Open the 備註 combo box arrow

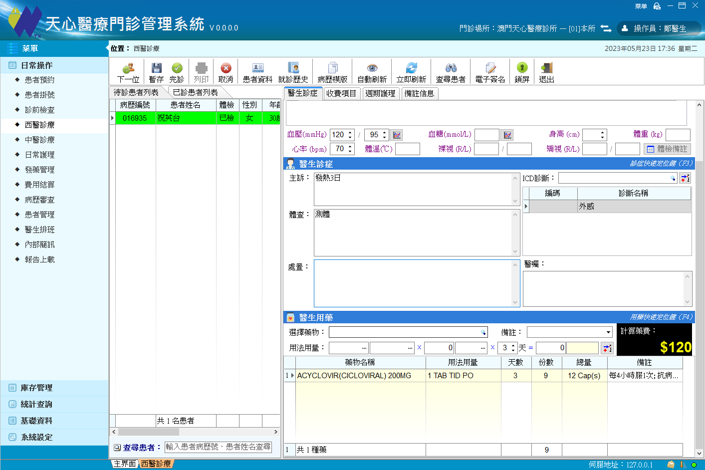[x=608, y=332]
